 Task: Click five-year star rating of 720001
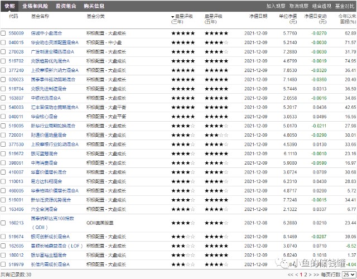click(216, 135)
